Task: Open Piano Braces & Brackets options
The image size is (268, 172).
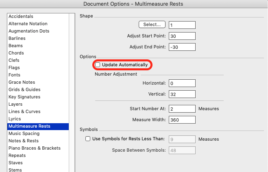Action: coord(35,148)
